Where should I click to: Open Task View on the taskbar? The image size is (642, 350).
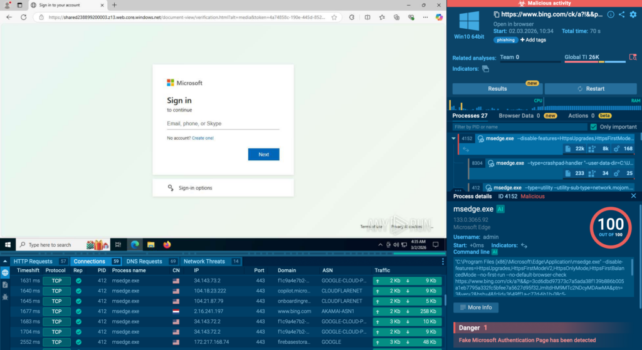click(x=118, y=245)
